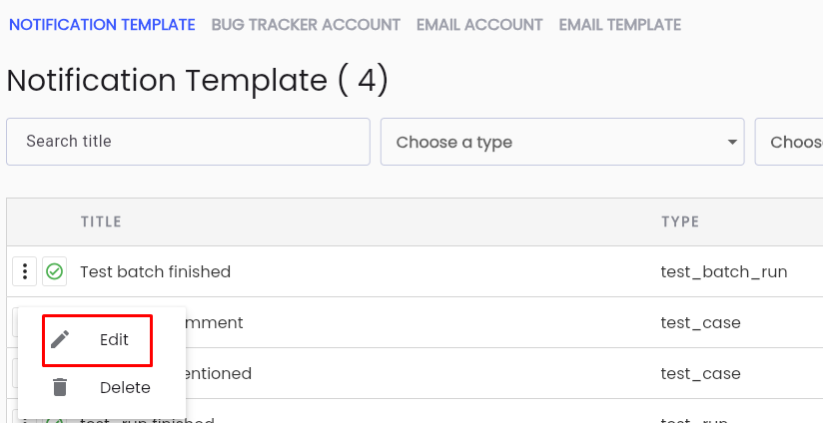Screen dimensions: 823x423
Task: Choose the Edit entry in the popup menu
Action: (98, 340)
